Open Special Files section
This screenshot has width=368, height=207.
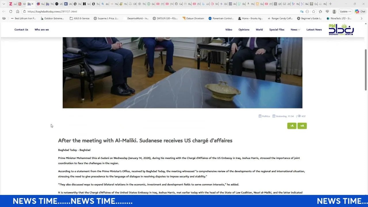coord(277,30)
